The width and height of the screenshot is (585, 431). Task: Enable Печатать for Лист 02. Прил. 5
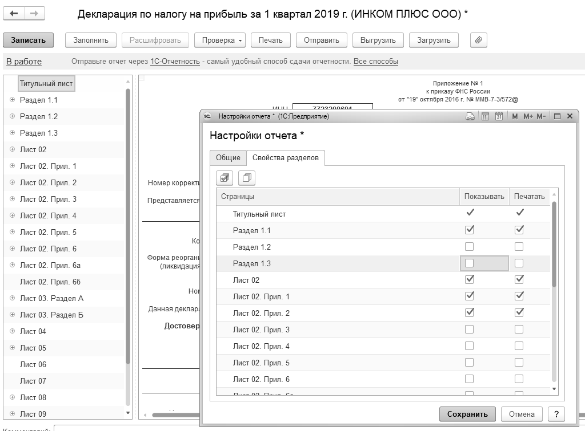519,362
